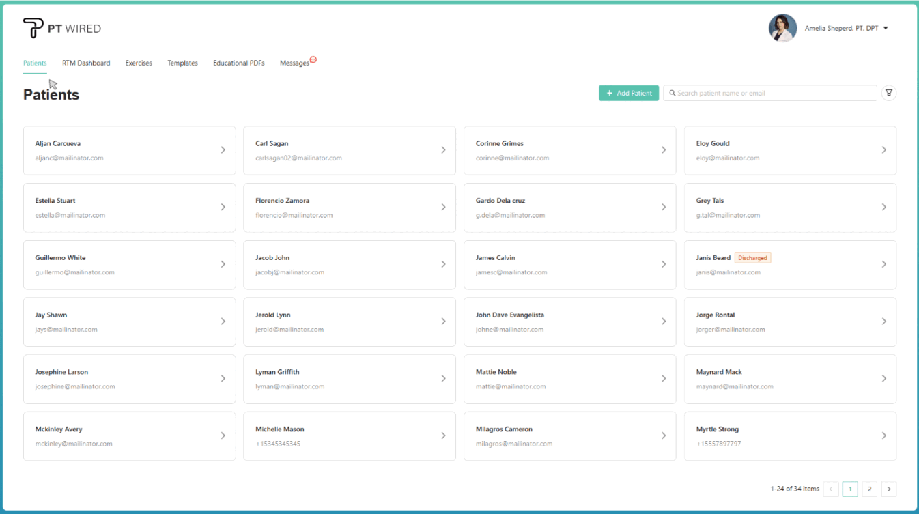Screen dimensions: 919x514
Task: Select the Templates tab
Action: tap(182, 63)
